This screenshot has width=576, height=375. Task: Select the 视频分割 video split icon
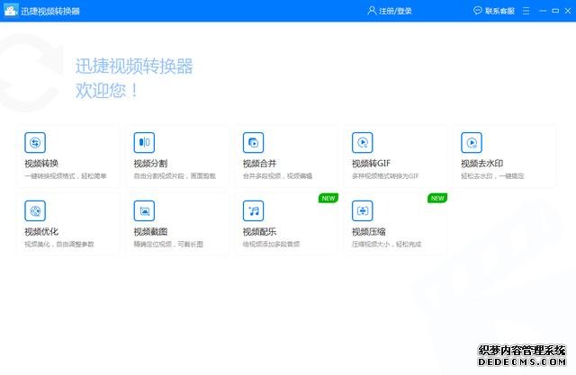point(144,142)
